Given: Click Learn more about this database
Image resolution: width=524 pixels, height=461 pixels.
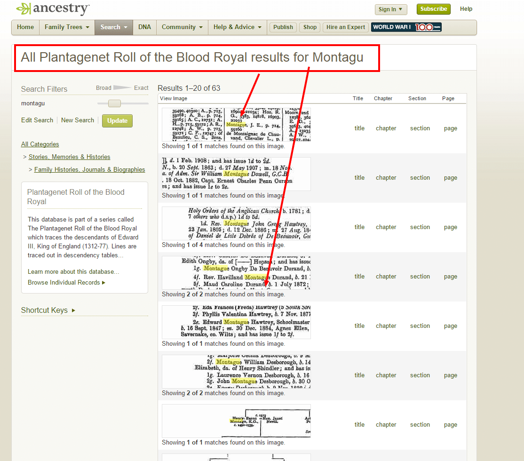Looking at the screenshot, I should click(73, 272).
